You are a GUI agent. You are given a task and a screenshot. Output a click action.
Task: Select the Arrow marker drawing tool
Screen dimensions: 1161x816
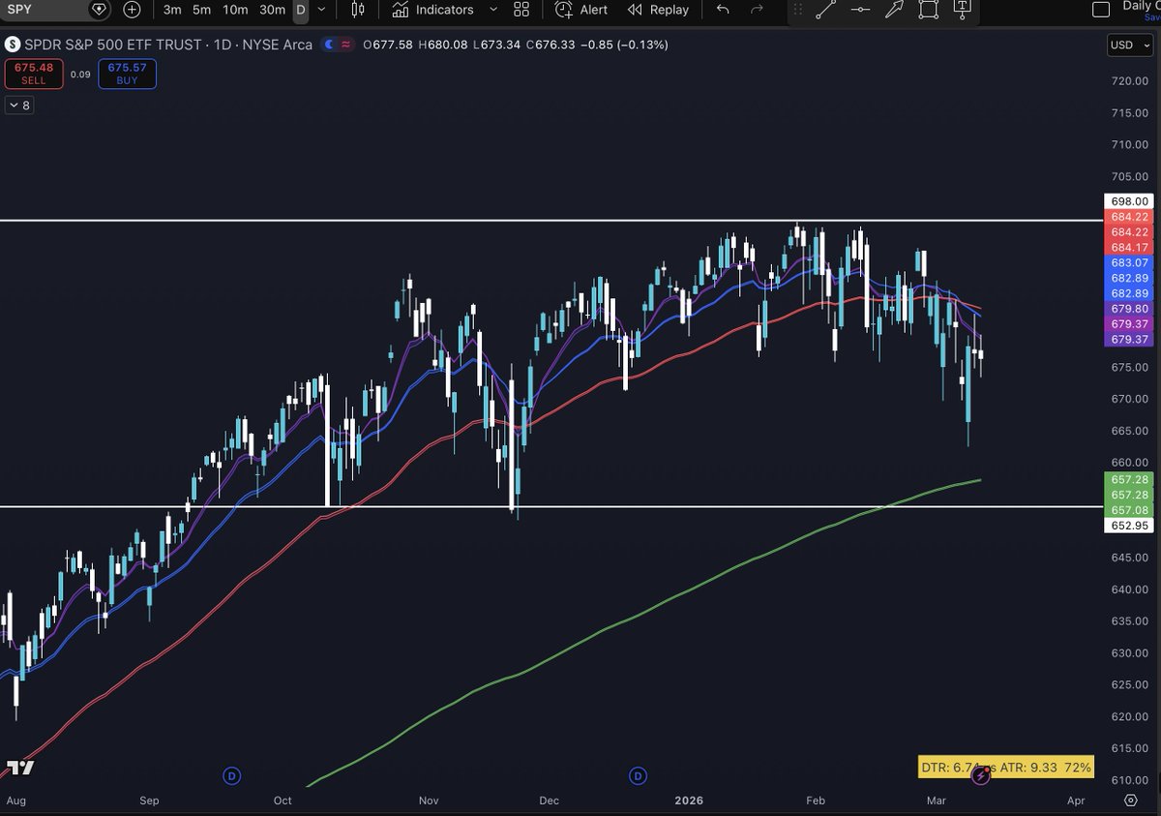point(894,10)
